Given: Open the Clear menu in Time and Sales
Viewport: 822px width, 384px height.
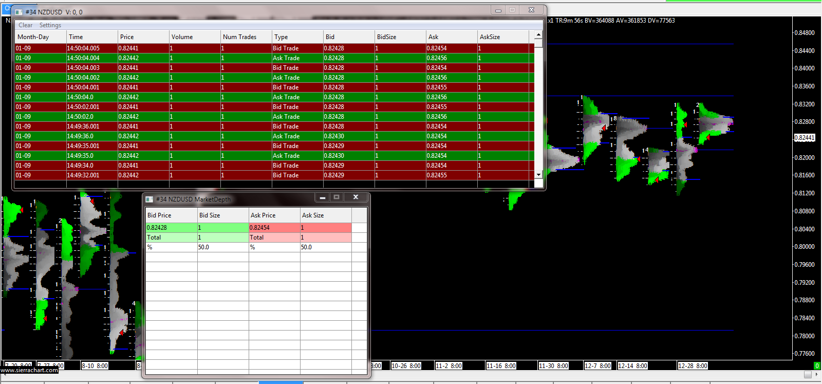Looking at the screenshot, I should (25, 25).
